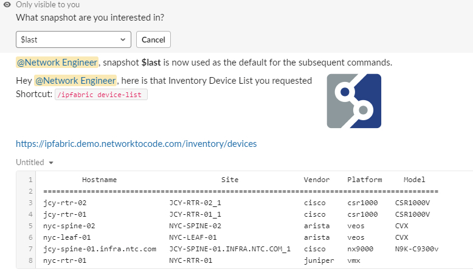Click the jcy-spine-01.infra.ntc.com hostname text
The image size is (473, 278).
(100, 249)
